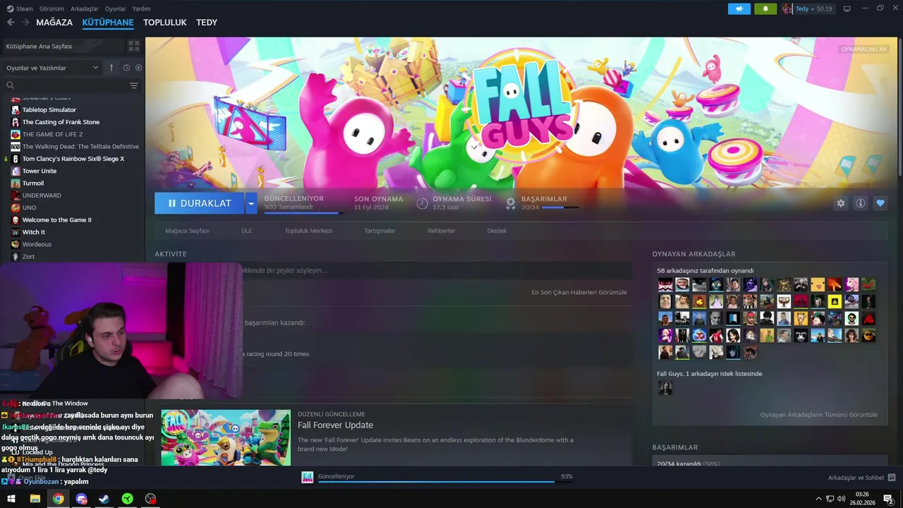Go to TOPLULUK section

pyautogui.click(x=165, y=23)
